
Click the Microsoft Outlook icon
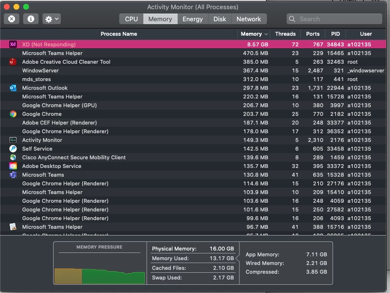[13, 88]
